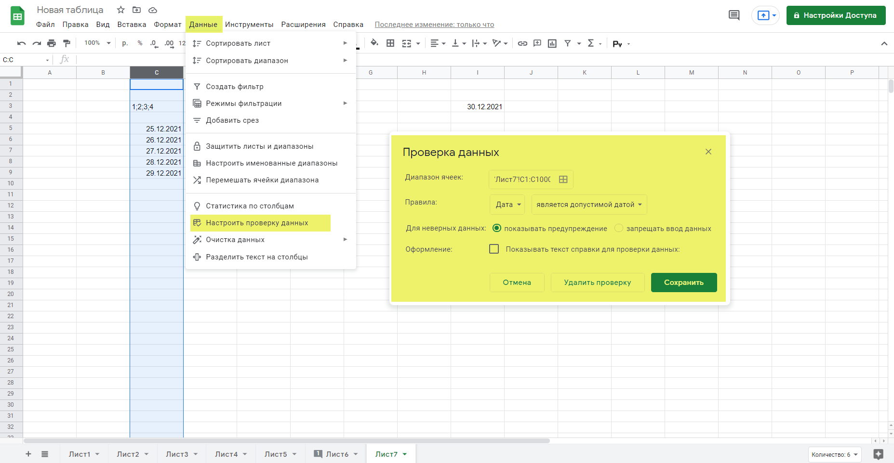
Task: Click the star icon next to title
Action: click(120, 10)
